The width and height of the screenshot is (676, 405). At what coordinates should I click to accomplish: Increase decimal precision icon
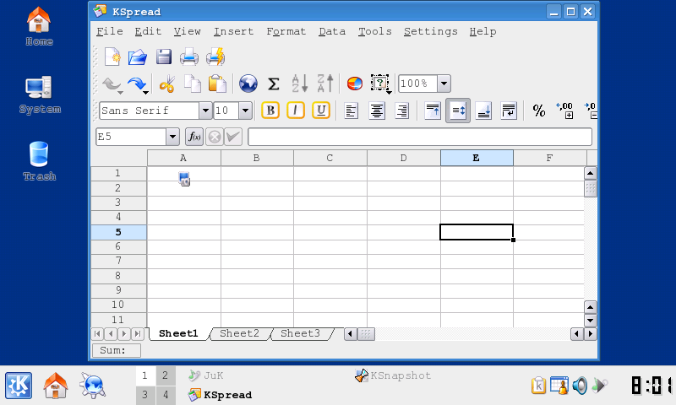pos(564,111)
